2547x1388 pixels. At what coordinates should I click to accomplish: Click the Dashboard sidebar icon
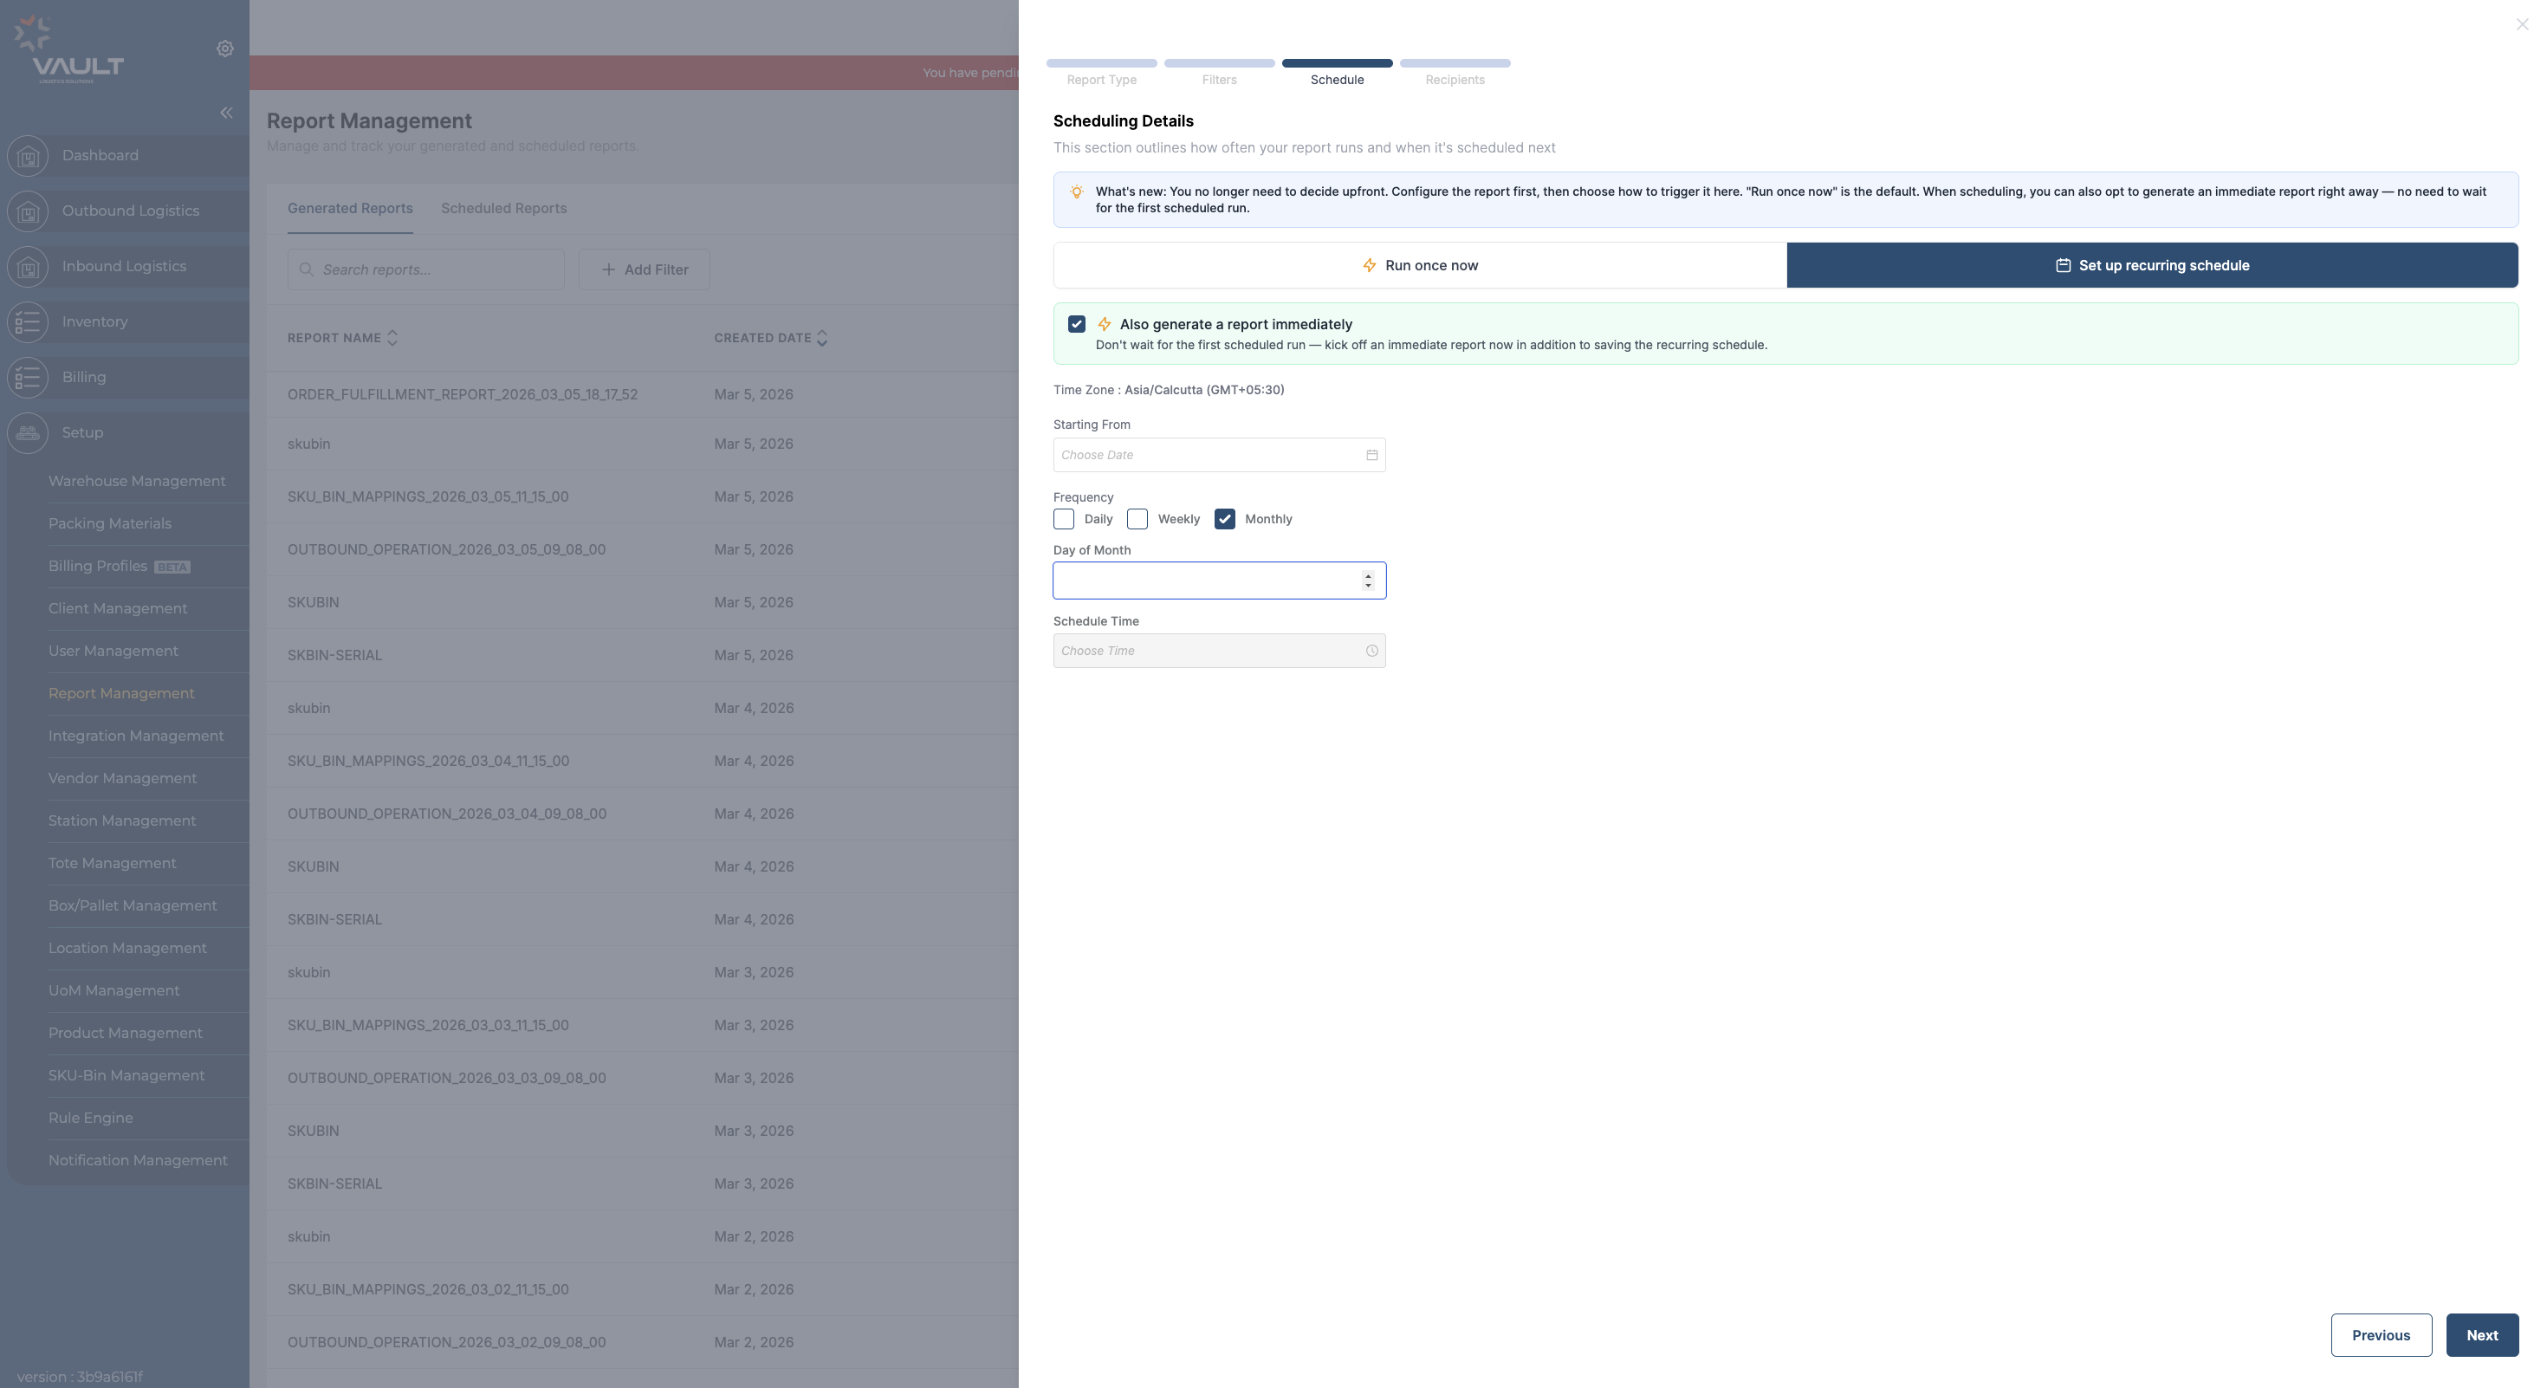(28, 155)
